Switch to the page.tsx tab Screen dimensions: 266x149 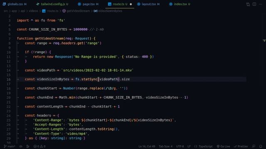[x=88, y=4]
